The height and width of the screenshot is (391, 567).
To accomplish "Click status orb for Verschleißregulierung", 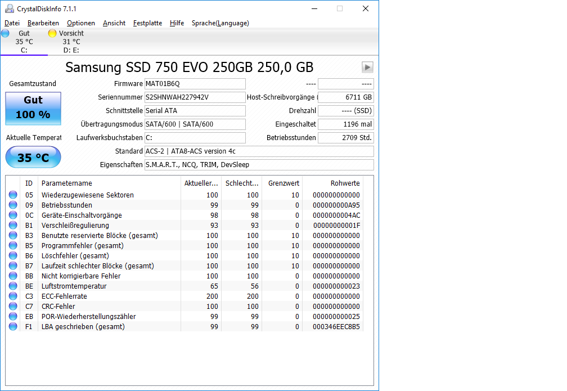I will (13, 225).
